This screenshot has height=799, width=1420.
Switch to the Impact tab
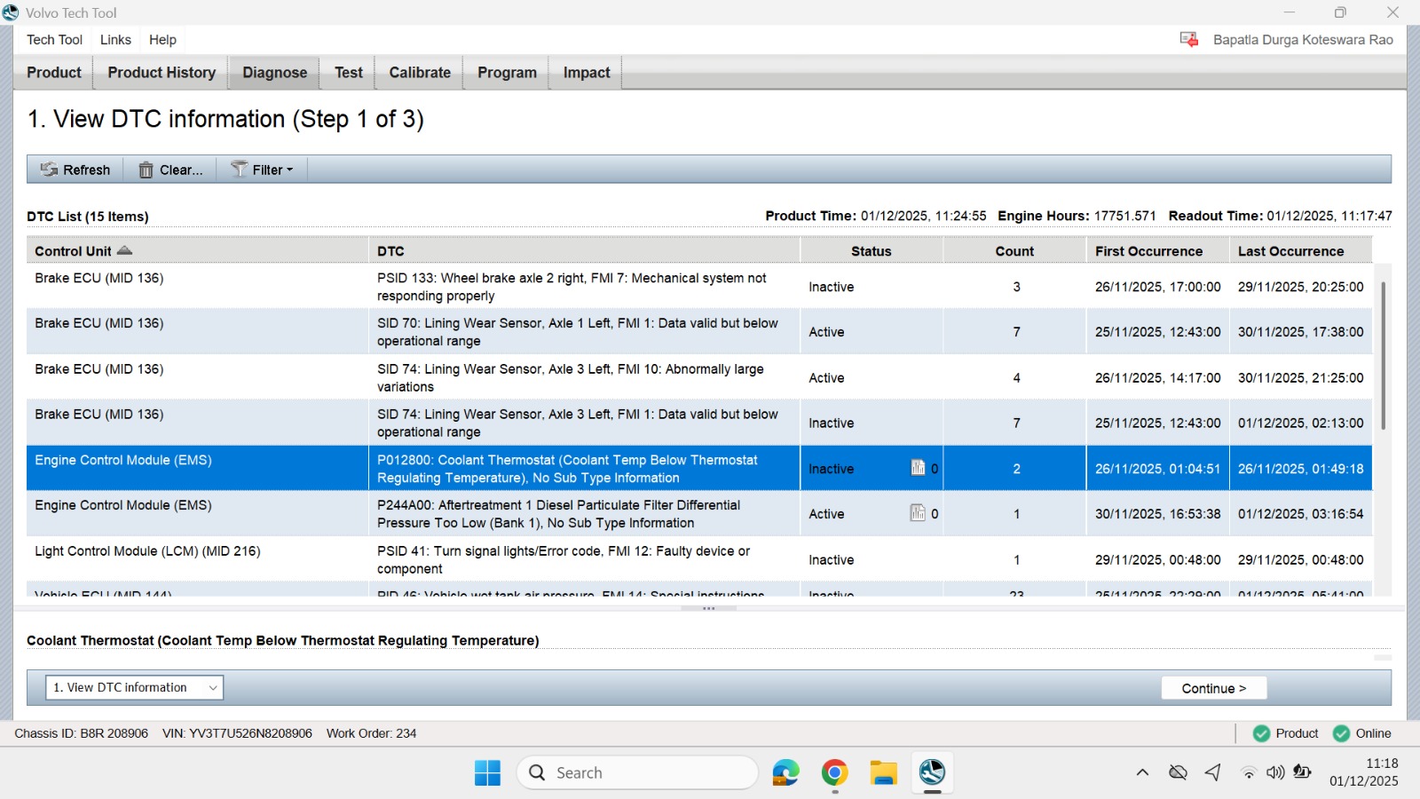587,73
